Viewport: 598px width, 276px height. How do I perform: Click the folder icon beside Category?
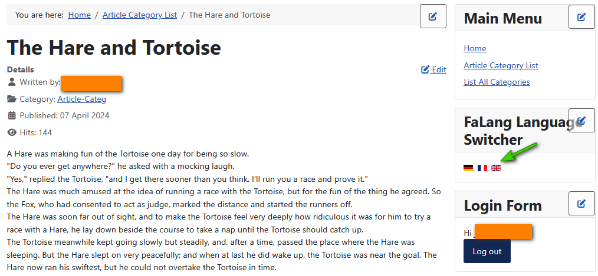pyautogui.click(x=12, y=99)
